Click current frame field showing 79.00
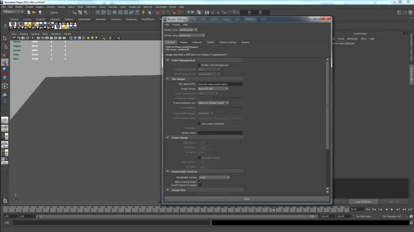Image resolution: width=414 pixels, height=232 pixels. pos(357,209)
